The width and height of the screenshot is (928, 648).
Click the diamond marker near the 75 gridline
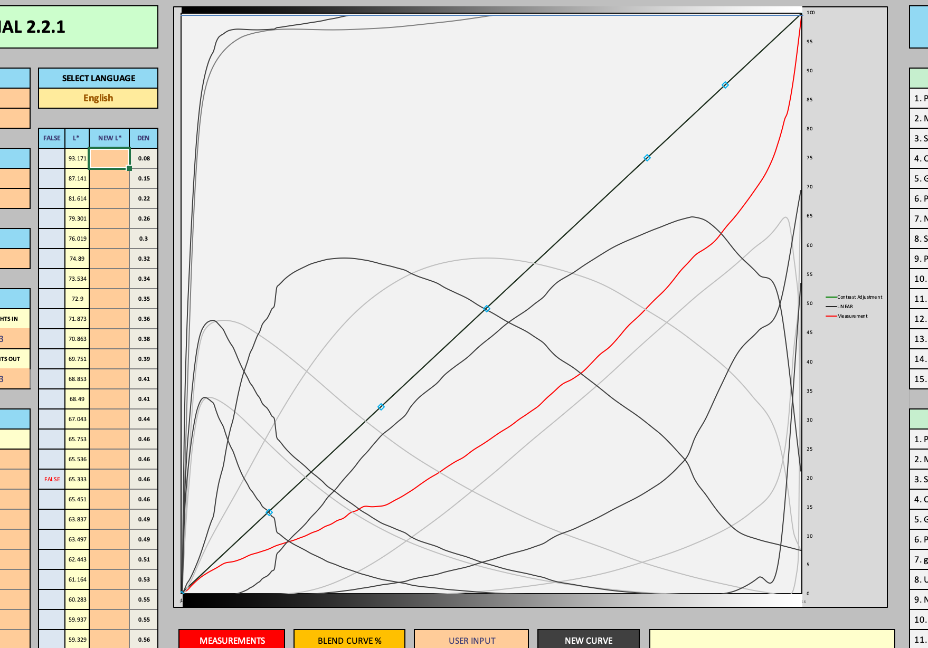[x=647, y=158]
